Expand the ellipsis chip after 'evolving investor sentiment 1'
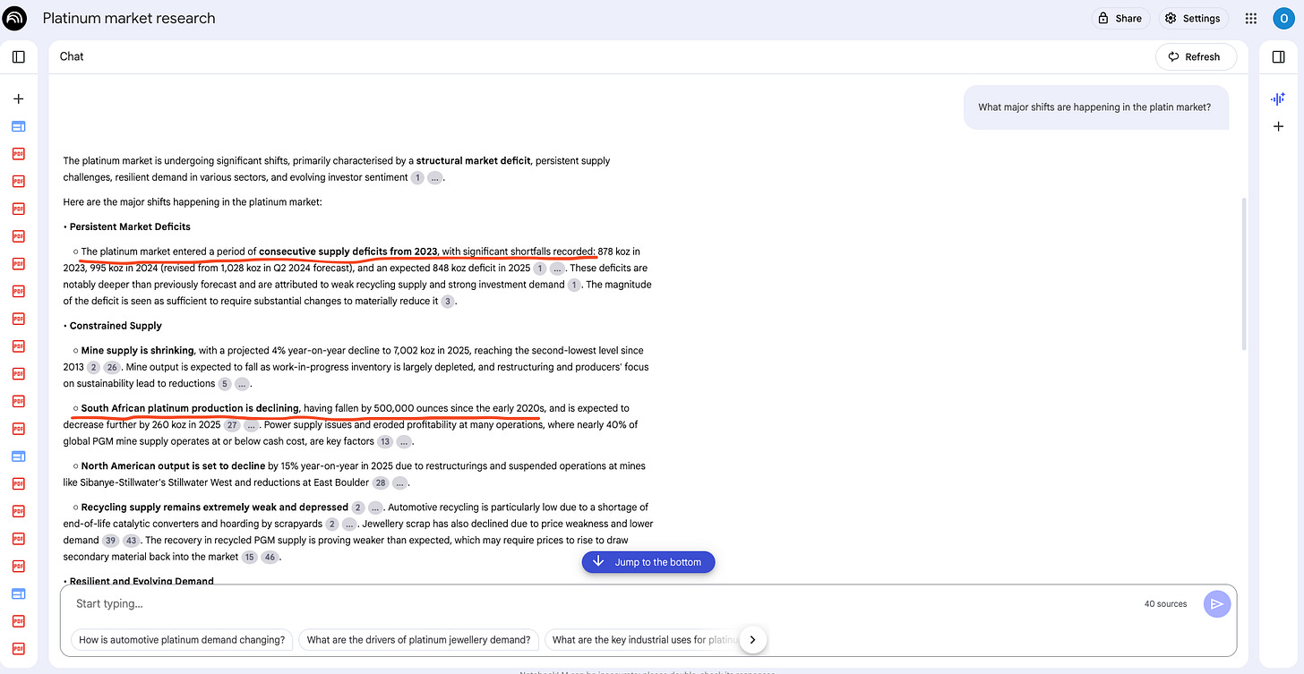Viewport: 1304px width, 674px height. click(434, 177)
